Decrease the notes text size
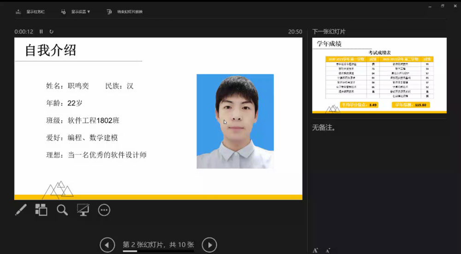This screenshot has width=461, height=254. (x=327, y=250)
